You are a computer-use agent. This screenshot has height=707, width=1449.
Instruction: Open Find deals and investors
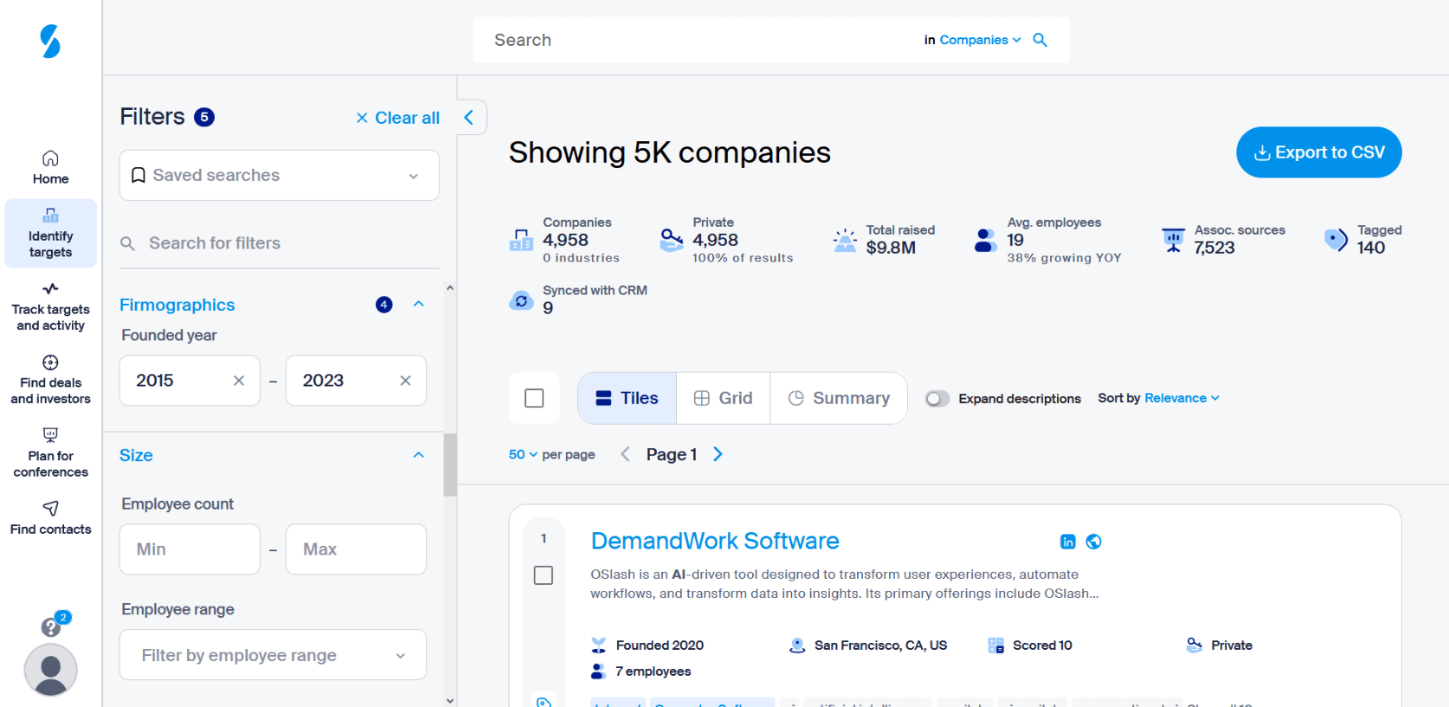tap(50, 380)
